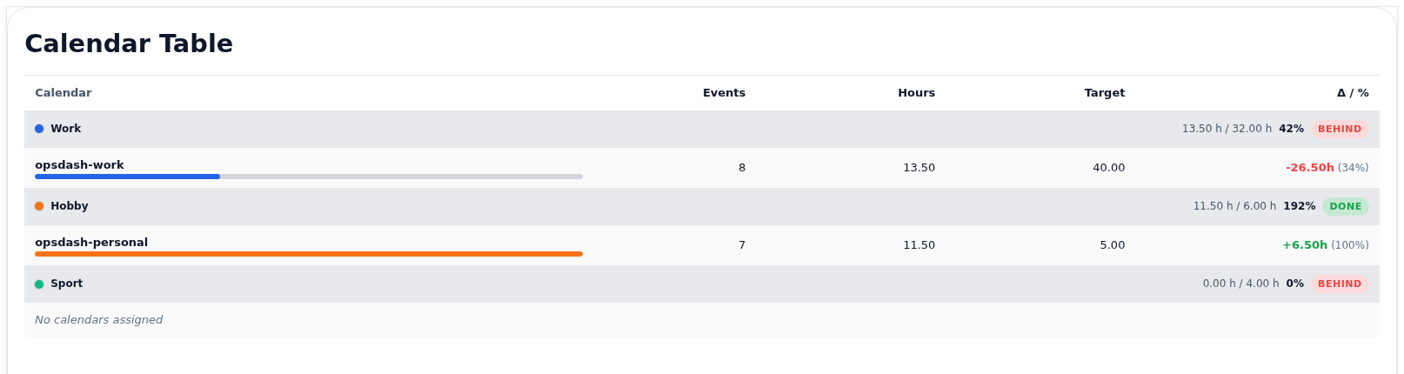
Task: Click the blue Work category dot
Action: pyautogui.click(x=39, y=129)
